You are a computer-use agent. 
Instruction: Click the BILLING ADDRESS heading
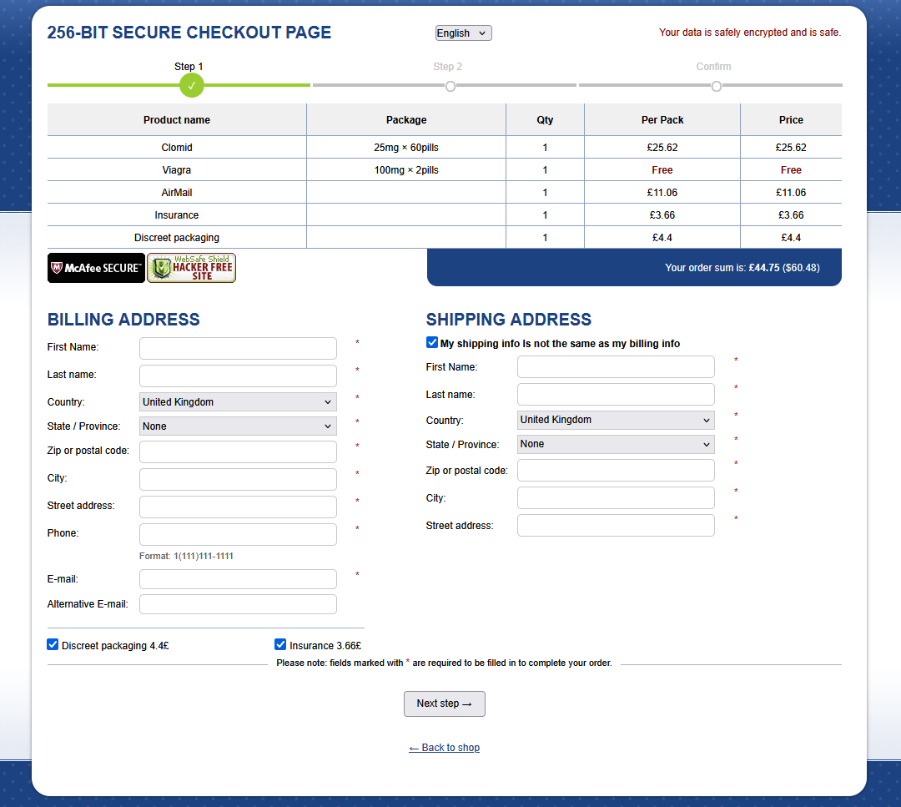coord(123,320)
